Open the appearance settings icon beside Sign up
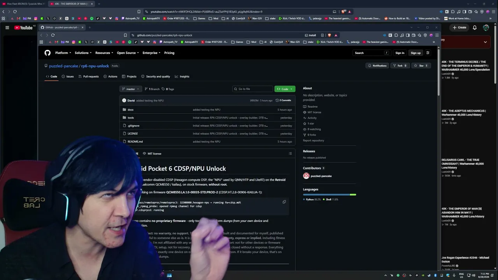Viewport: 498px width, 280px height. (428, 53)
